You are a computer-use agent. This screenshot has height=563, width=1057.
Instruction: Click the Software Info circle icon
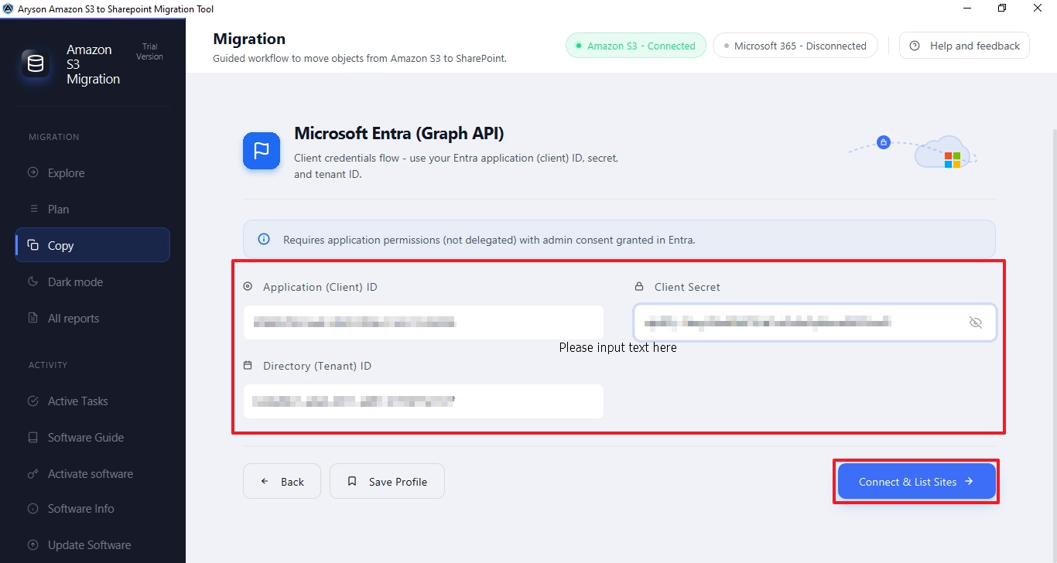(32, 508)
